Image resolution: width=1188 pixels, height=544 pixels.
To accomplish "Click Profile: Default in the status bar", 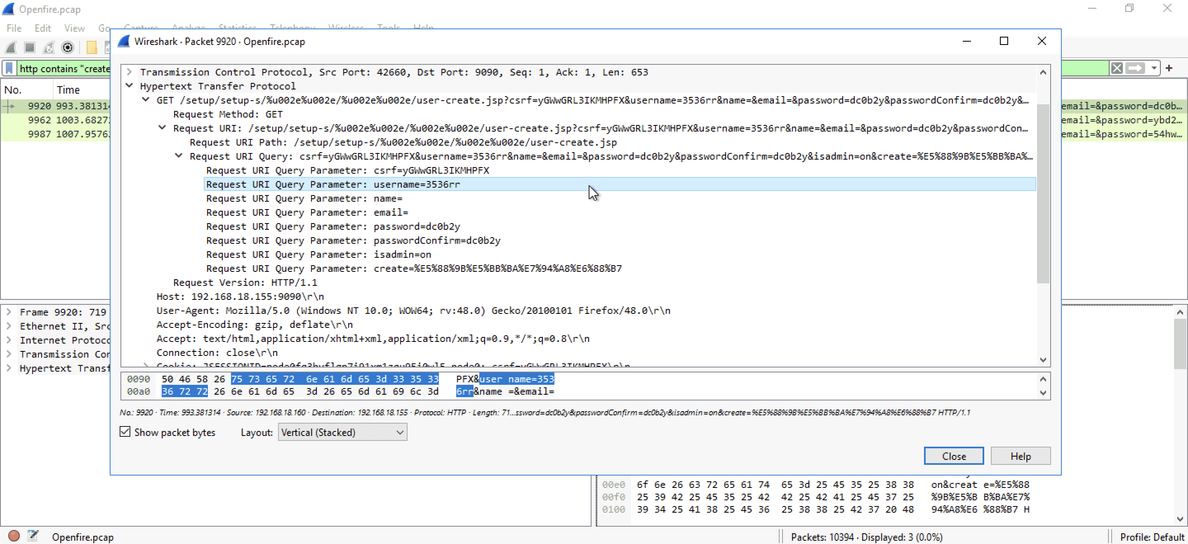I will 1152,537.
